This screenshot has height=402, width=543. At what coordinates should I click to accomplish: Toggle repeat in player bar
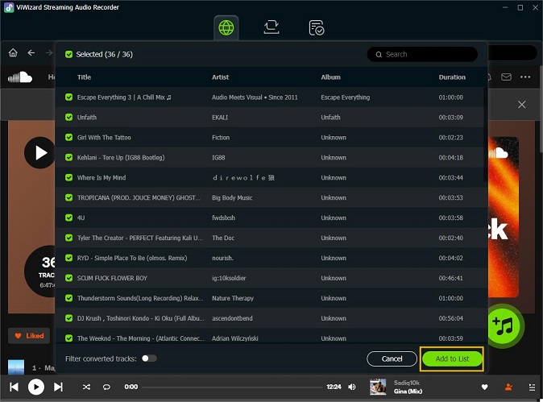coord(106,387)
